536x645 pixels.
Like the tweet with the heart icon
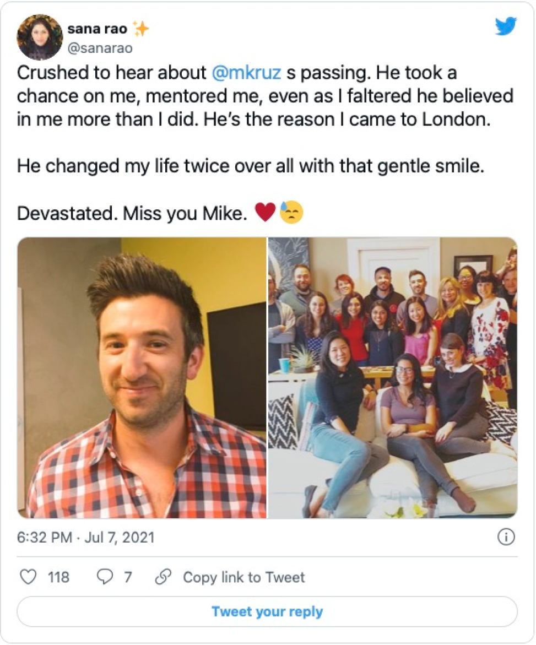[x=28, y=577]
